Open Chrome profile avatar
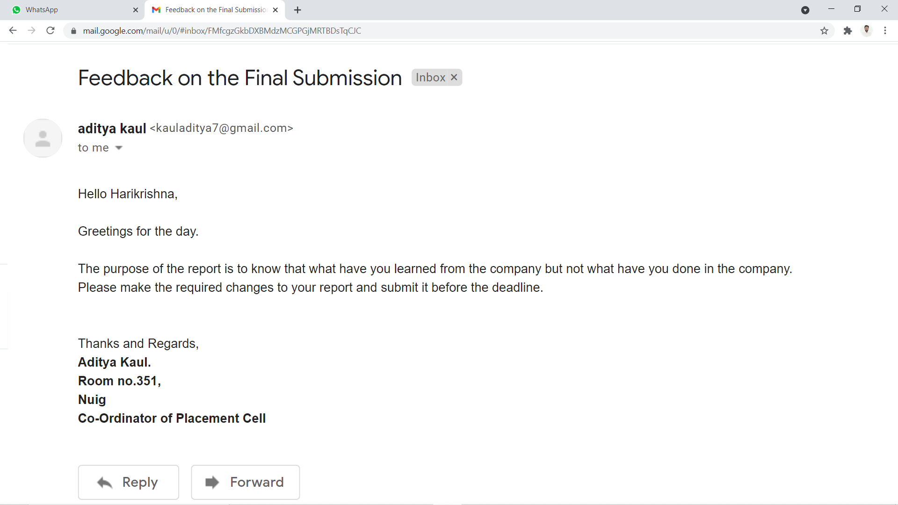The width and height of the screenshot is (898, 505). click(867, 30)
